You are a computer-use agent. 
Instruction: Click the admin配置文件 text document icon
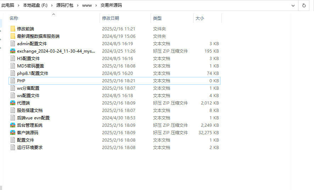(13, 43)
